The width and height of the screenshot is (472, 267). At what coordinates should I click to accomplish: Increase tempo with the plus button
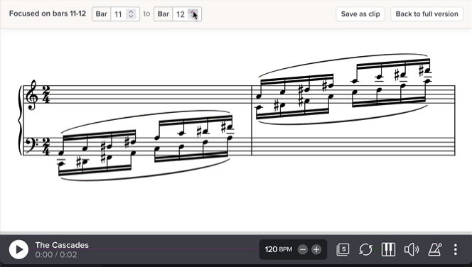(x=316, y=249)
